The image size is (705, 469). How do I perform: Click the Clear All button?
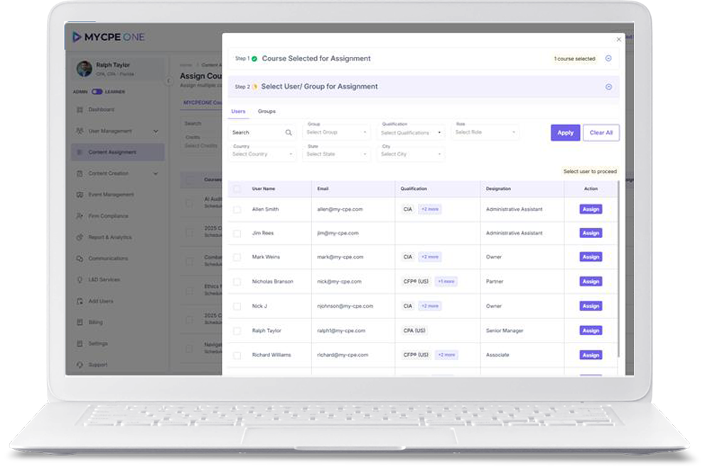click(x=601, y=133)
